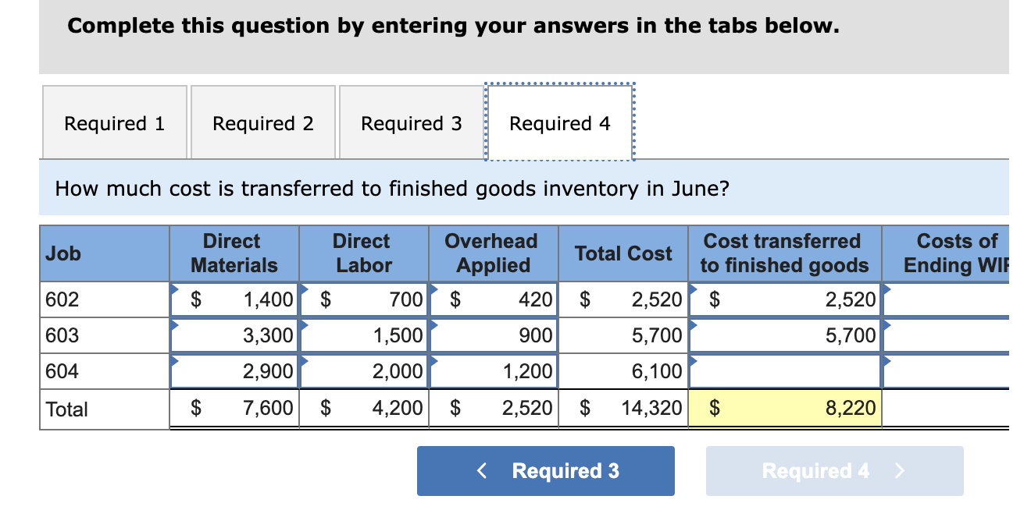Viewport: 1031px width, 510px height.
Task: Click the yellow total cell showing 8,220
Action: [x=785, y=408]
